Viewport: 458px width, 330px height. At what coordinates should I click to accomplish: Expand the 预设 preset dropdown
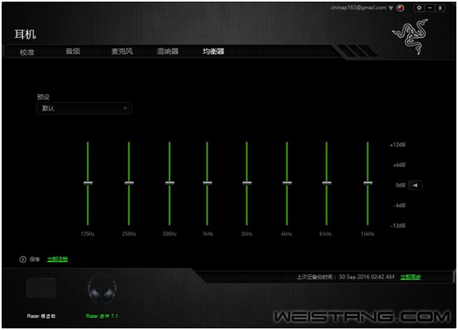(x=84, y=108)
